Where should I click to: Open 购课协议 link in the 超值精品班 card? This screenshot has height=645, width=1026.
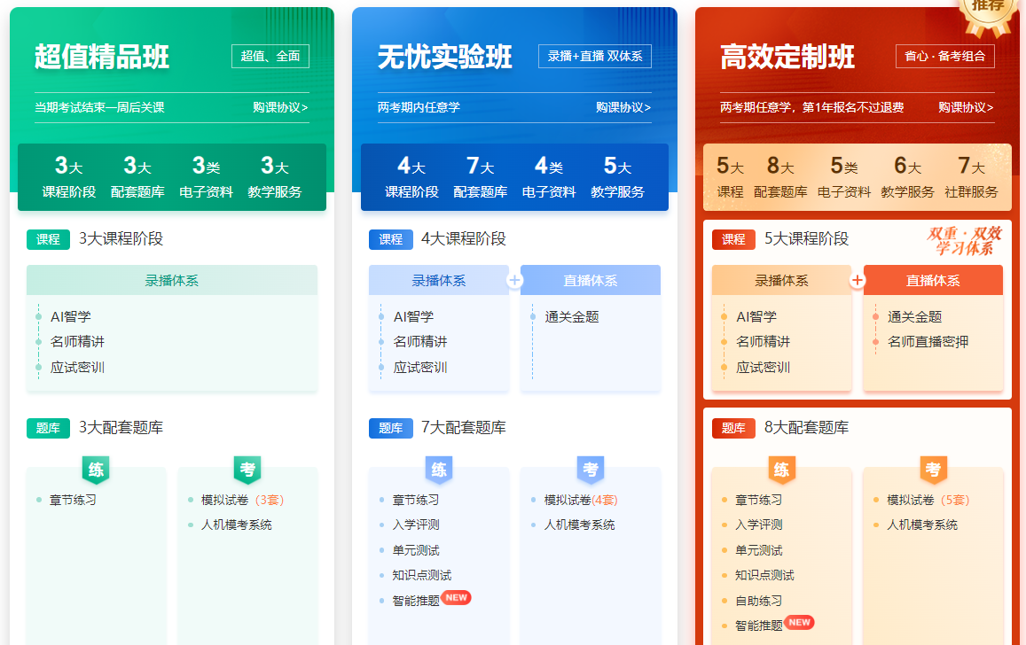280,108
